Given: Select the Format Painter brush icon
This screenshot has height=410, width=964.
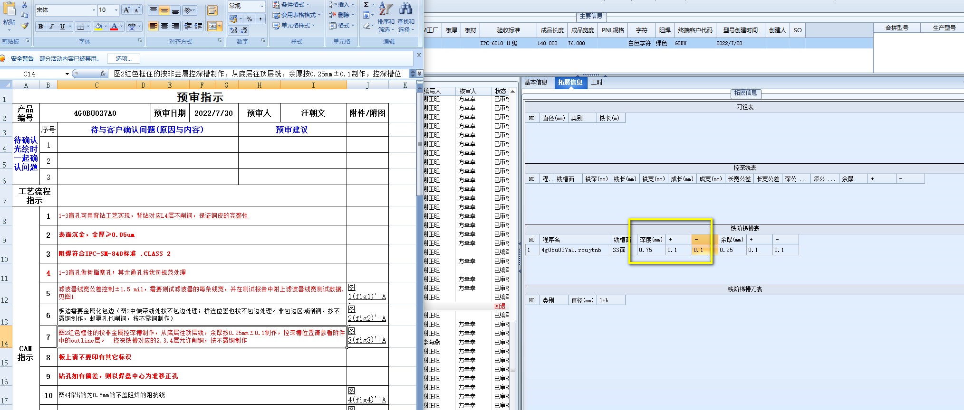Looking at the screenshot, I should (25, 26).
